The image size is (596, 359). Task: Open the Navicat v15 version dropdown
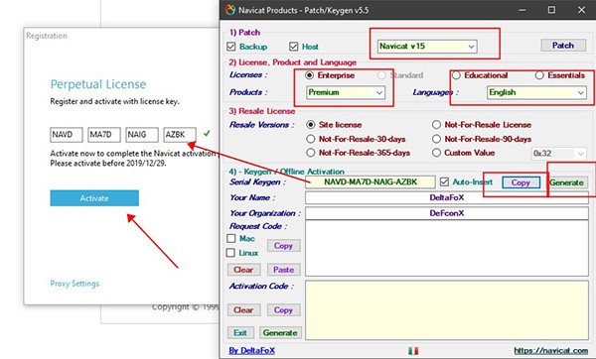coord(427,47)
